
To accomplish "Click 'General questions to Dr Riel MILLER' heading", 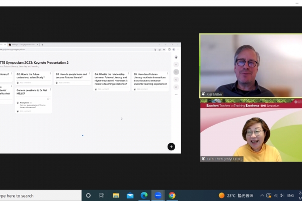I will 32,92.
